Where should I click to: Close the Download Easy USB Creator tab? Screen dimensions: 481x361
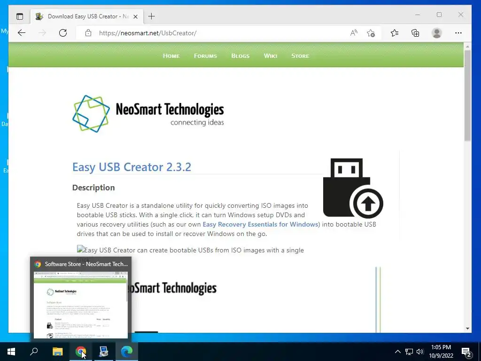pos(136,16)
